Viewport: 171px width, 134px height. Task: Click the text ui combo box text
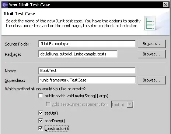coord(118,105)
